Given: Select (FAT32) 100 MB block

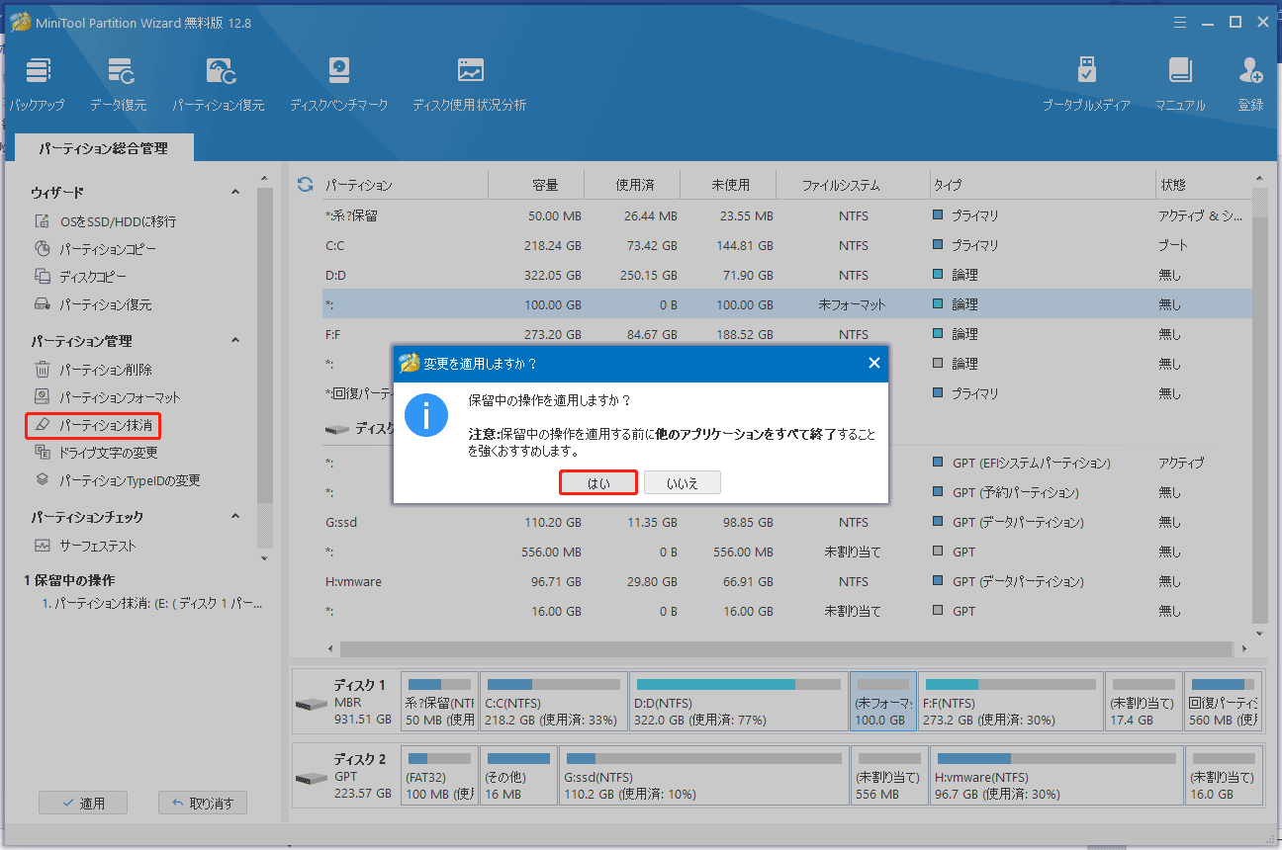Looking at the screenshot, I should click(x=439, y=776).
